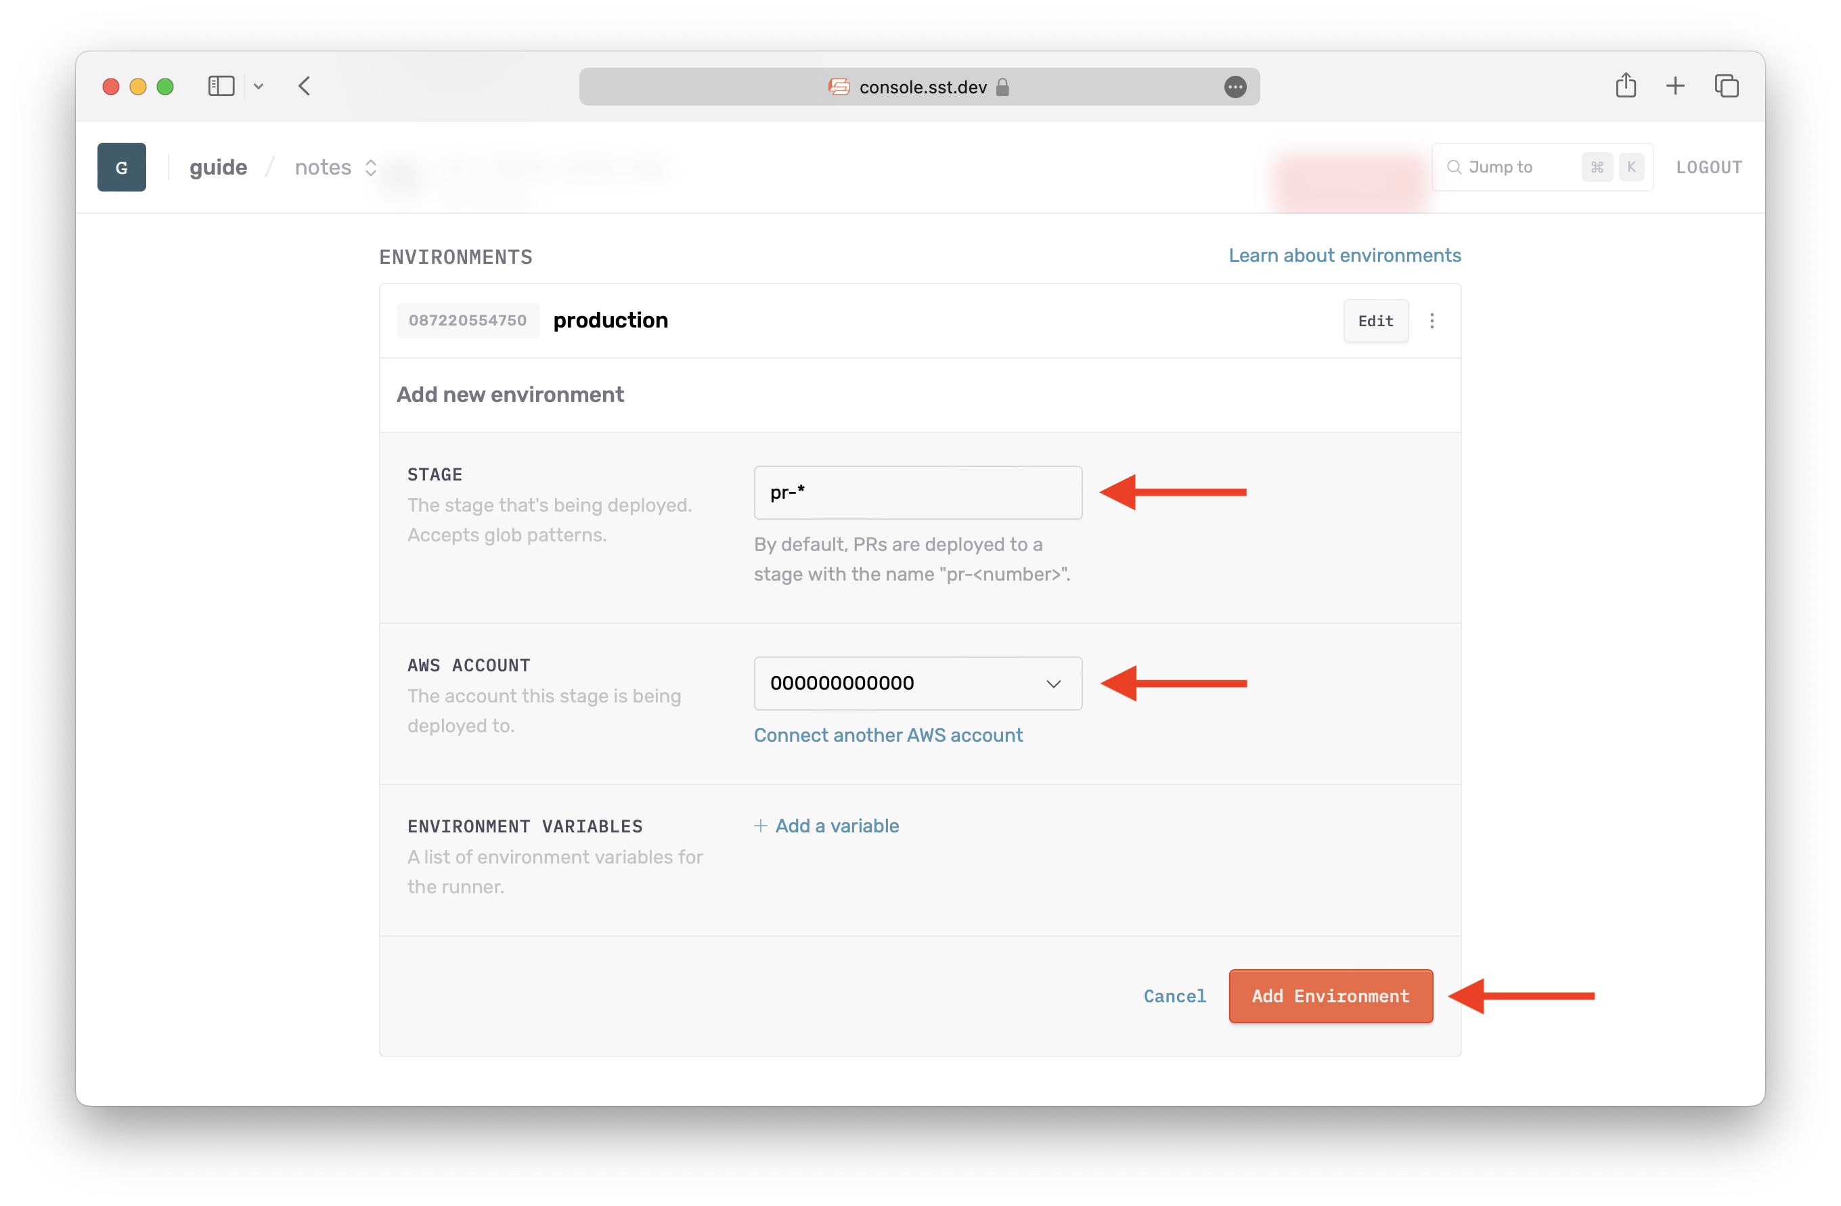Click the production environment Edit button
1841x1206 pixels.
click(x=1374, y=320)
